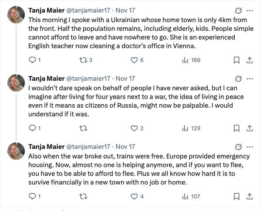View analytics showing 166 views
Viewport: 263px width, 211px height.
pos(185,60)
